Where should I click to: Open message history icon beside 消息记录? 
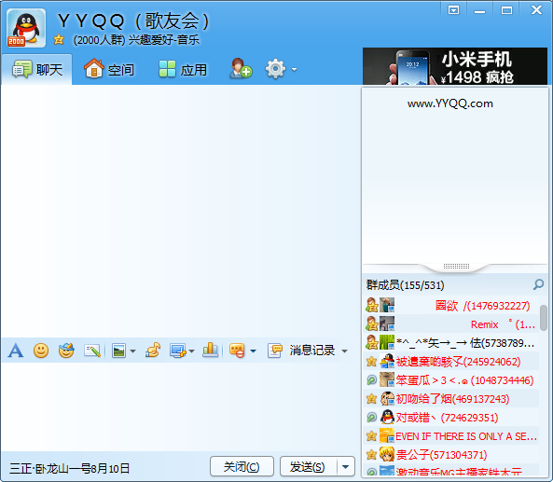tap(275, 351)
